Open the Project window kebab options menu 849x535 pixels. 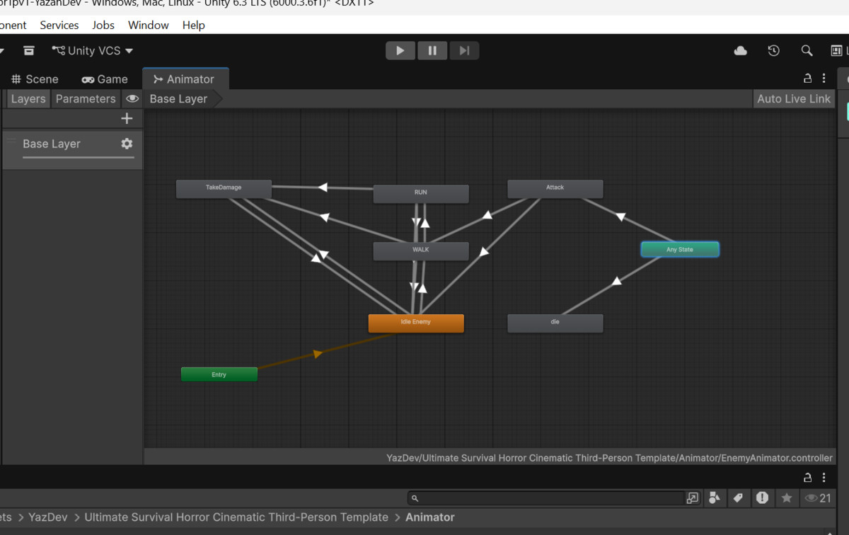pos(824,477)
